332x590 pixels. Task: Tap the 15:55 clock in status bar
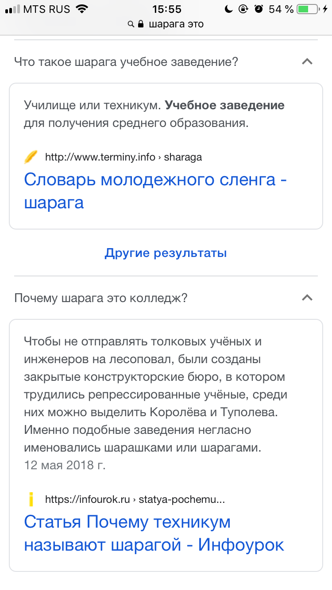166,9
